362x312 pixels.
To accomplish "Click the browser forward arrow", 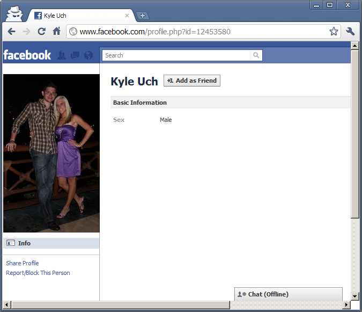I will point(27,32).
